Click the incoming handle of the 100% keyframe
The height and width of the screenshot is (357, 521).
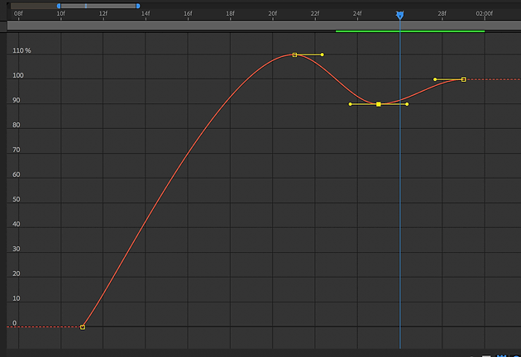pos(435,79)
